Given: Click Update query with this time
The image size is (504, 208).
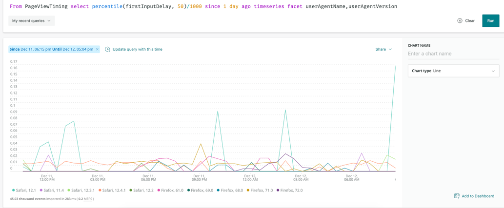Looking at the screenshot, I should coord(137,49).
